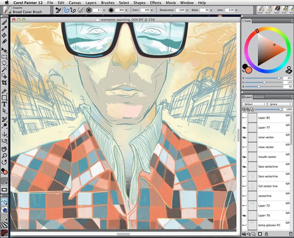Hide Layer 70 with its eye icon
Viewport: 294px width, 238px height.
244,215
